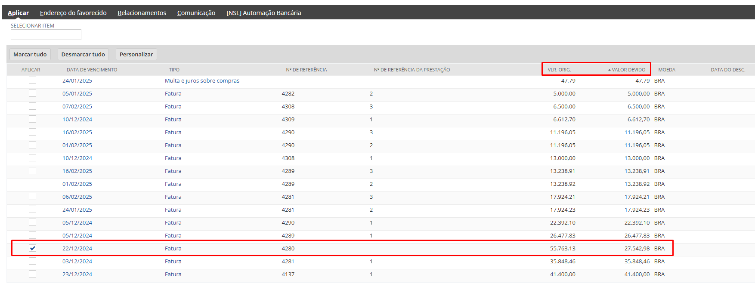This screenshot has height=293, width=755.
Task: Tick the checkbox for invoice 4282
Action: 33,93
